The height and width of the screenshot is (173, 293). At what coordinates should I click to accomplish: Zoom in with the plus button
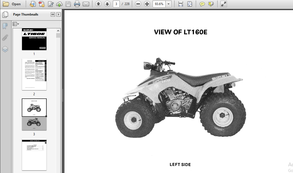click(x=147, y=4)
